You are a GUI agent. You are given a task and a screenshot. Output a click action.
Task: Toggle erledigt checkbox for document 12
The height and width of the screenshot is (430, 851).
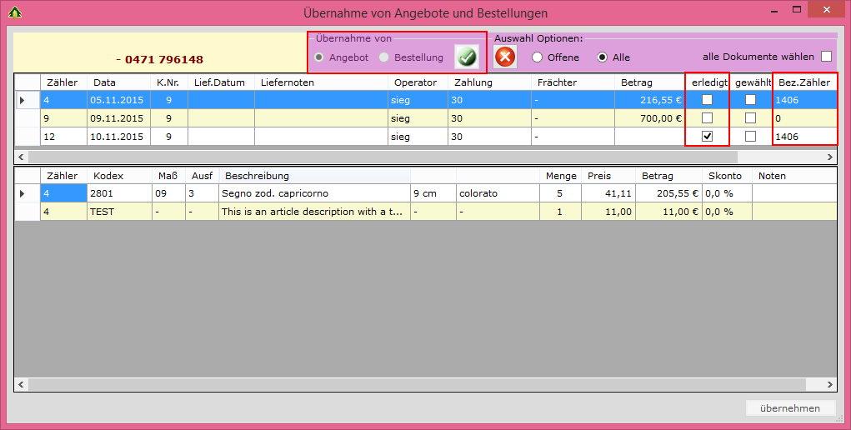[x=707, y=137]
